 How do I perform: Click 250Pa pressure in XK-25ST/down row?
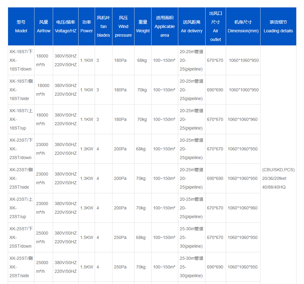120,237
